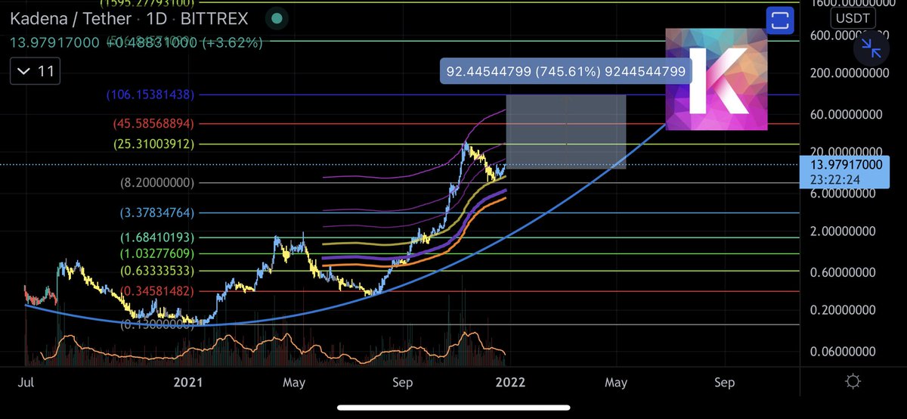Open chart settings gear icon

tap(853, 381)
